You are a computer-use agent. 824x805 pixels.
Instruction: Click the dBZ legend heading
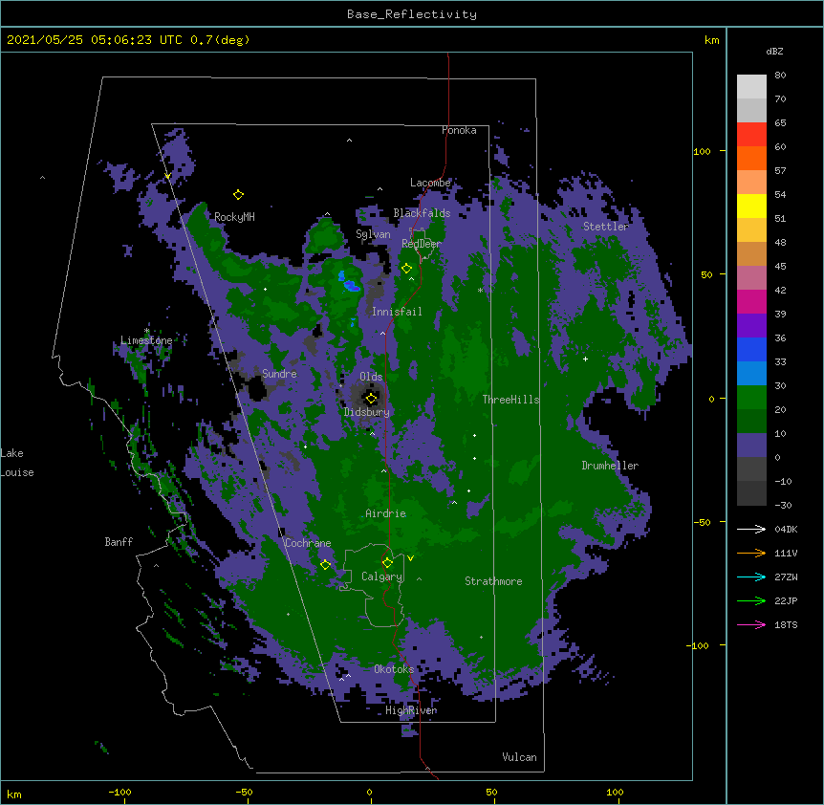774,51
